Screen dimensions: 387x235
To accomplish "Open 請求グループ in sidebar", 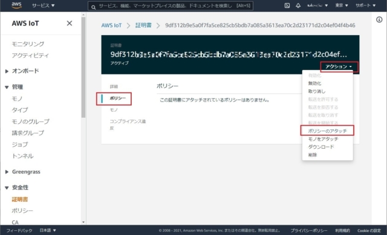I will (28, 133).
